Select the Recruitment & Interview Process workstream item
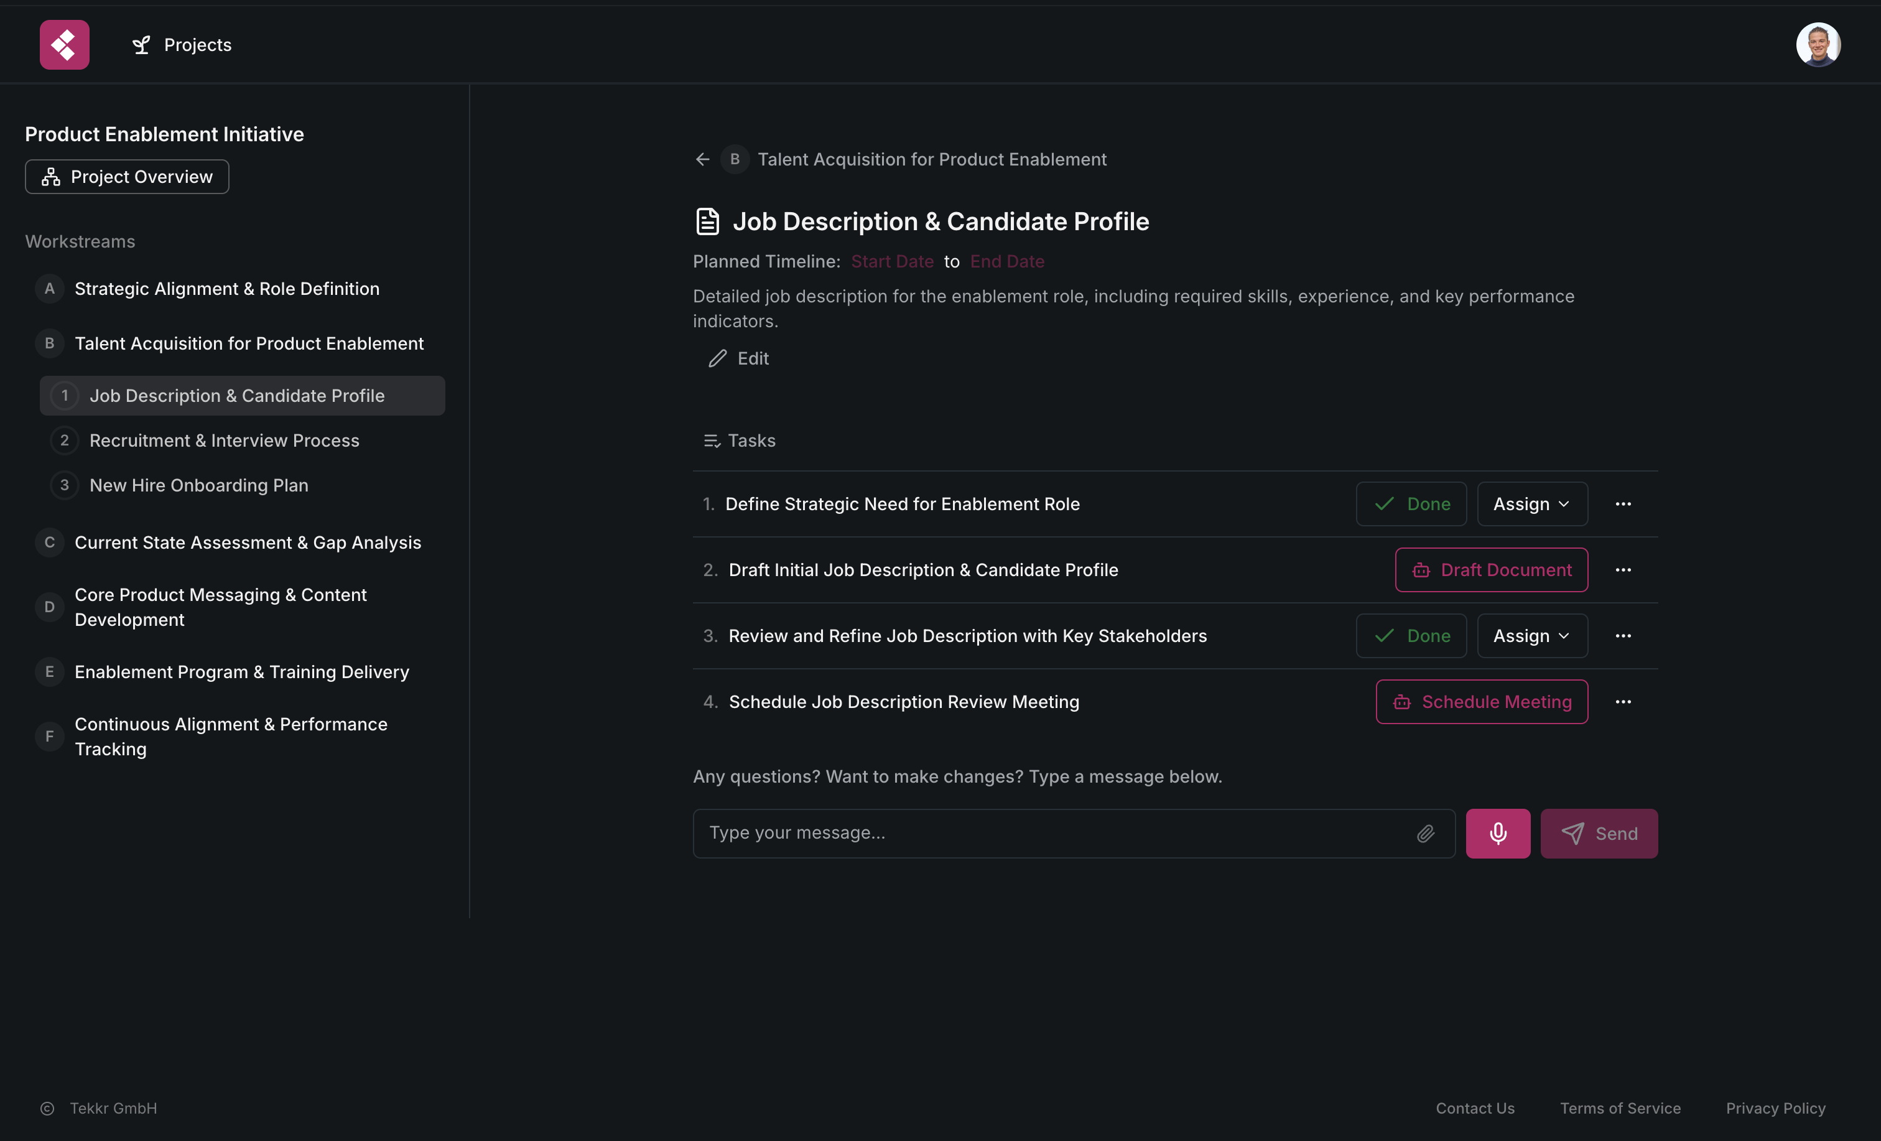Image resolution: width=1881 pixels, height=1141 pixels. (x=225, y=440)
